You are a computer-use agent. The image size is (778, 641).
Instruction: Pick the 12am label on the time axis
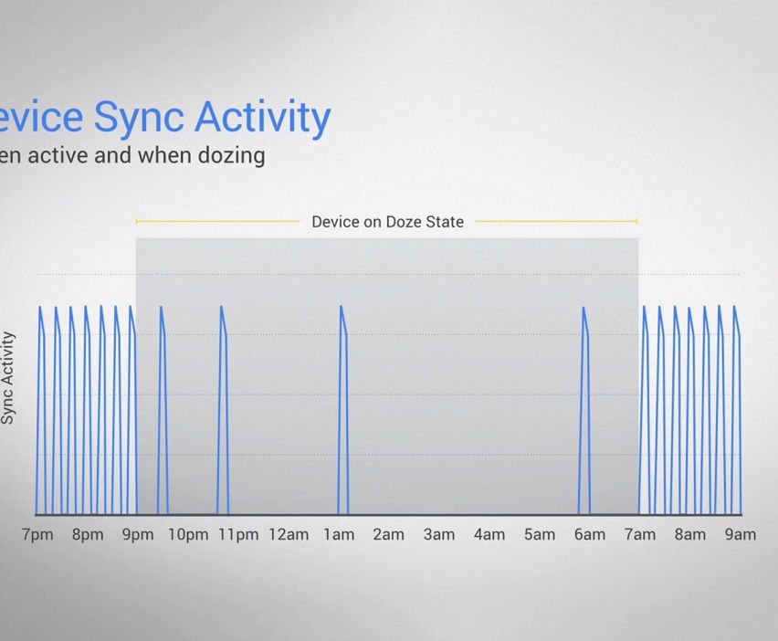coord(289,534)
